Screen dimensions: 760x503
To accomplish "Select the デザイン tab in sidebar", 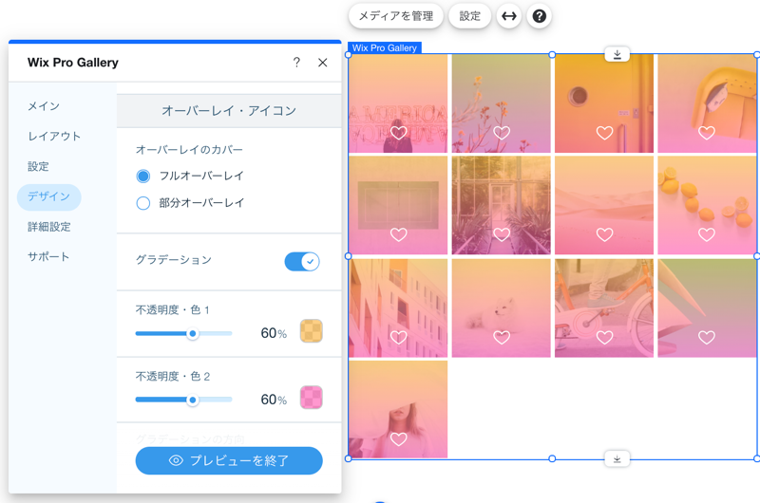I will [49, 196].
